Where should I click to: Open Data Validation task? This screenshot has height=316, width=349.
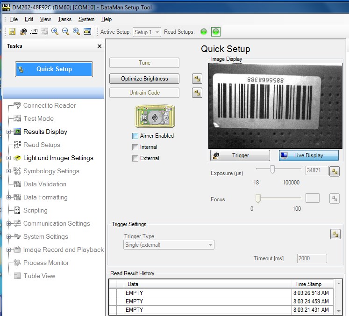(x=45, y=184)
